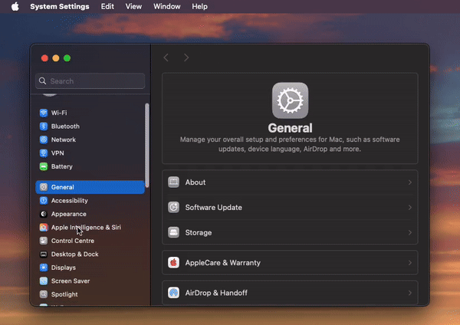Click the Control Centre icon

pos(44,241)
